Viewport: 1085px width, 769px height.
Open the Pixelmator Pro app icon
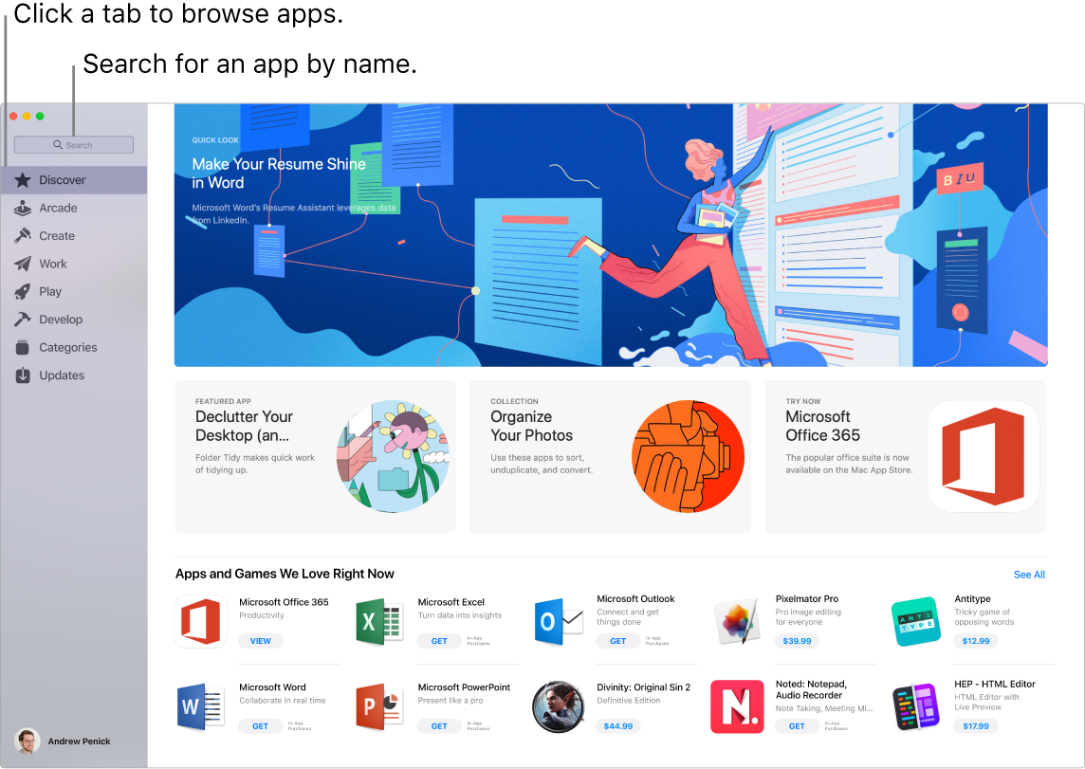[737, 622]
